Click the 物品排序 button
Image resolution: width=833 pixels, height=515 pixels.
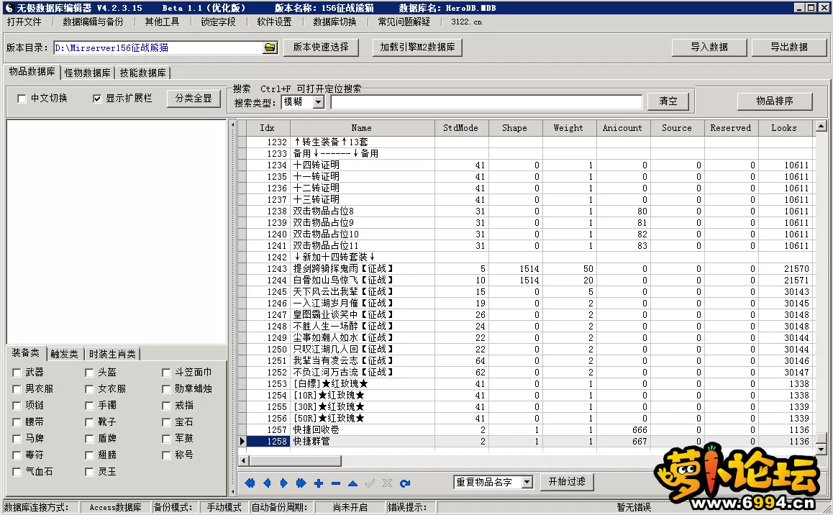click(x=775, y=101)
